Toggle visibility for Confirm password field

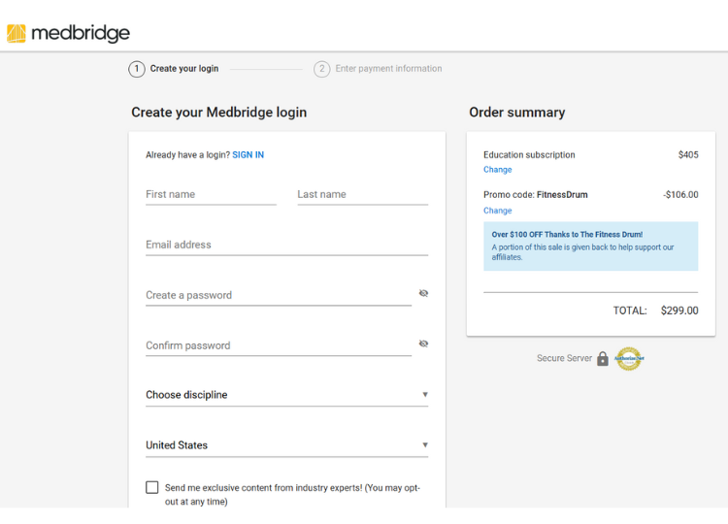(x=423, y=344)
